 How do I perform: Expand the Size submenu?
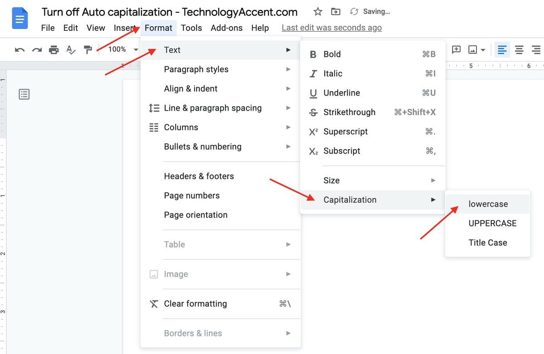pos(331,180)
